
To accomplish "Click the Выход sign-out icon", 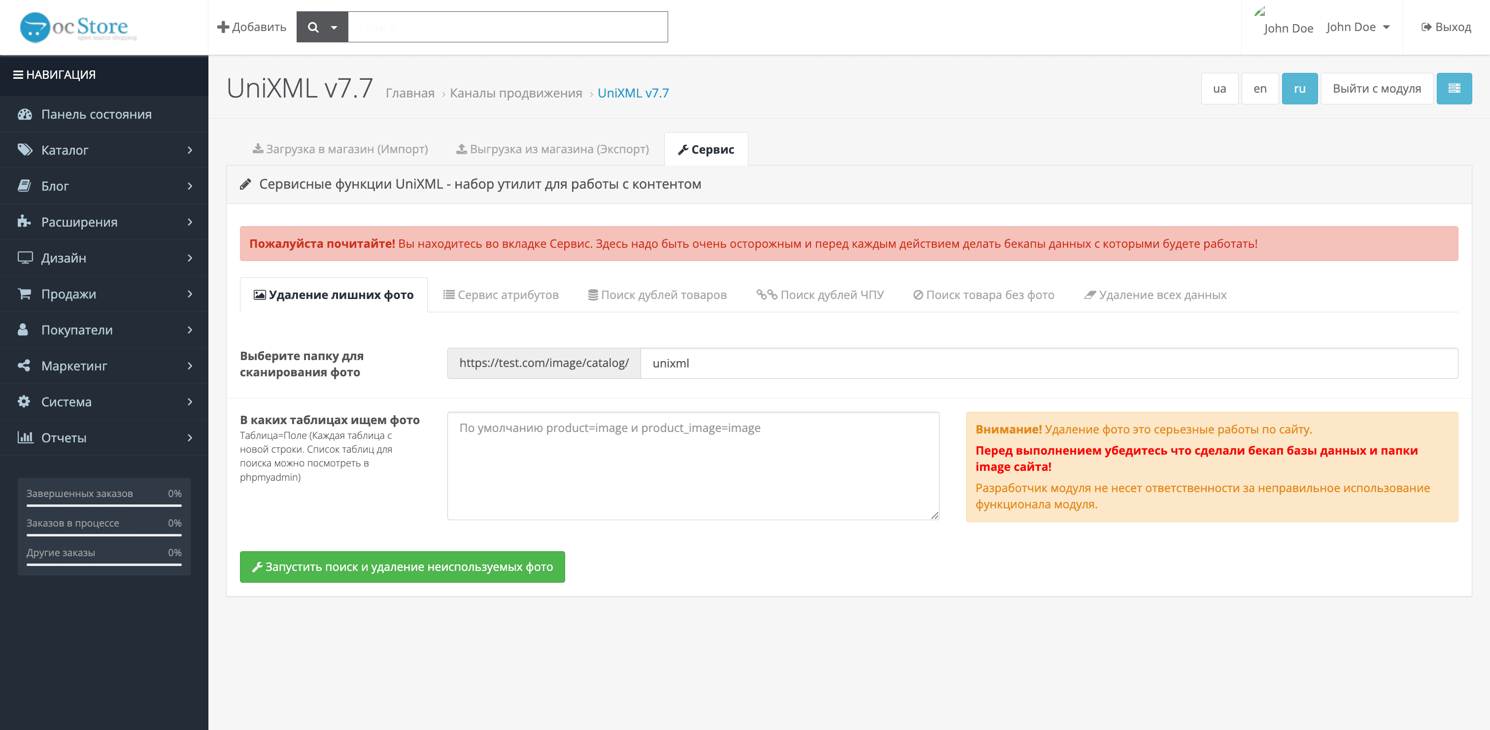I will coord(1426,27).
